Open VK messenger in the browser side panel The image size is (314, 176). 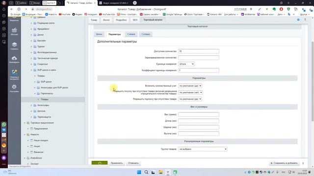pos(4,130)
